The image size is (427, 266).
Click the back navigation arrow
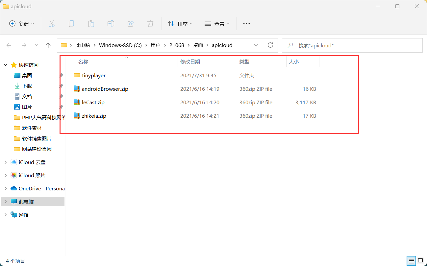click(x=9, y=45)
